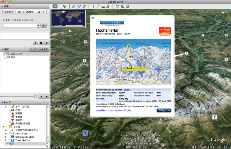Image resolution: width=231 pixels, height=149 pixels.
Task: Click the このレイヤを隠す button
Action: pyautogui.click(x=112, y=22)
